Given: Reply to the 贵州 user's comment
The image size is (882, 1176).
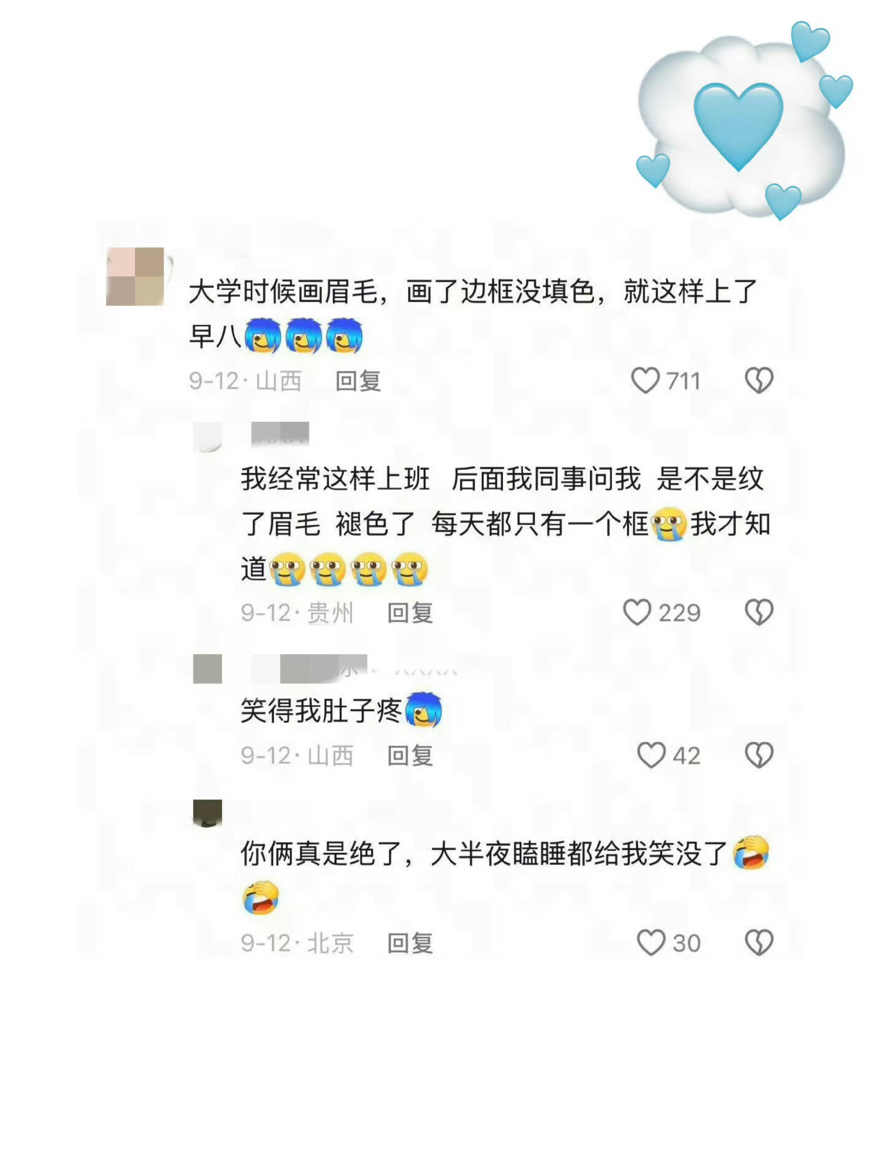Looking at the screenshot, I should click(410, 613).
